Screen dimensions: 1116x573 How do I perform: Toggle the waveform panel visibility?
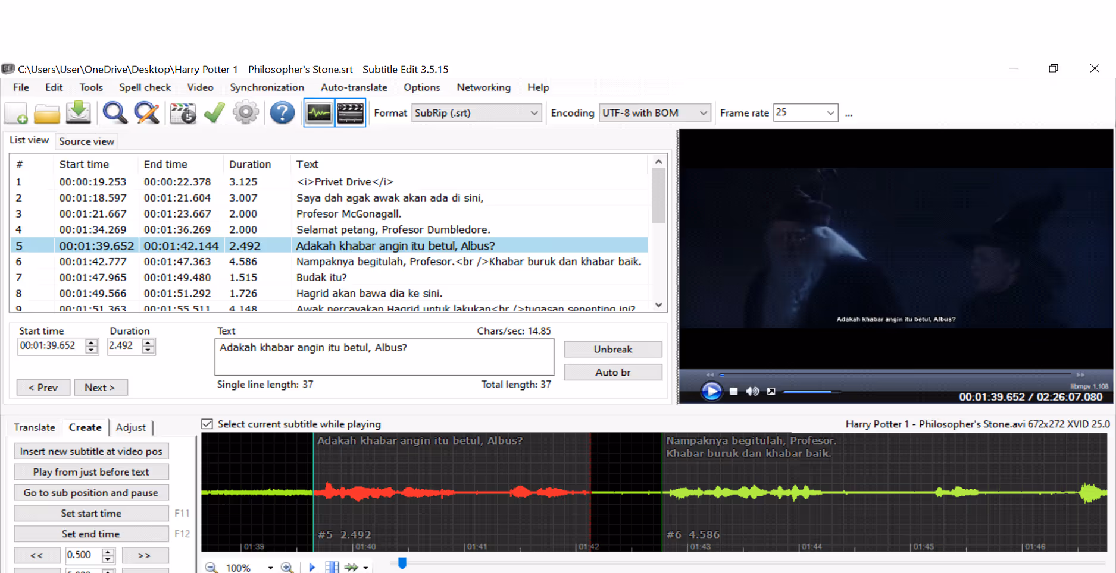coord(319,112)
